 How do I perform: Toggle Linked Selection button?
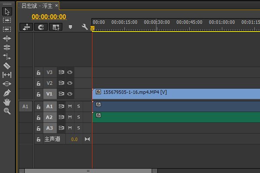56,27
